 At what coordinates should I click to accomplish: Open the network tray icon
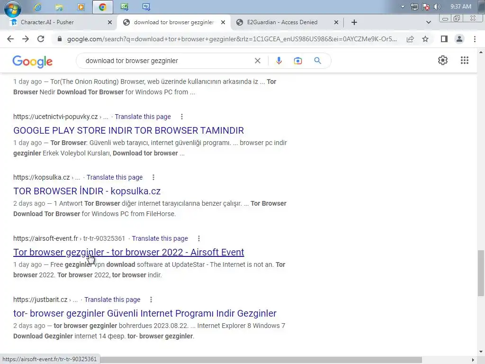[x=414, y=7]
